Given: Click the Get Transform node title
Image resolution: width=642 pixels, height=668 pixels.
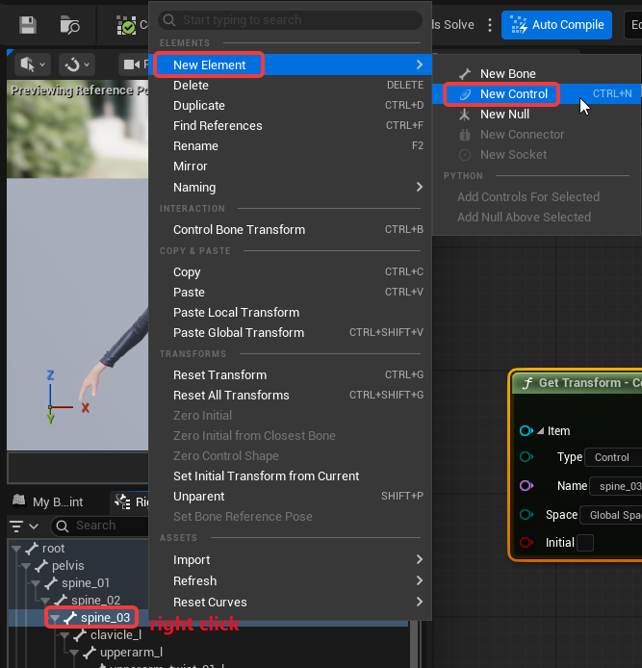Looking at the screenshot, I should pyautogui.click(x=590, y=382).
